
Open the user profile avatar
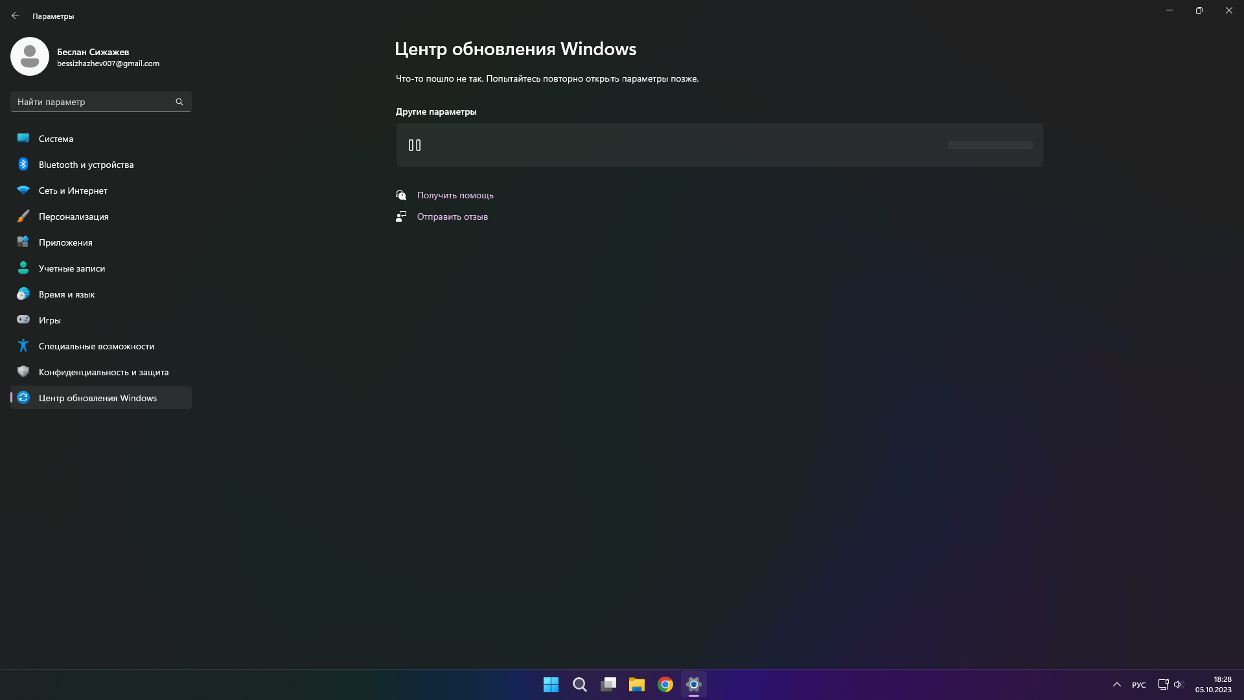30,56
